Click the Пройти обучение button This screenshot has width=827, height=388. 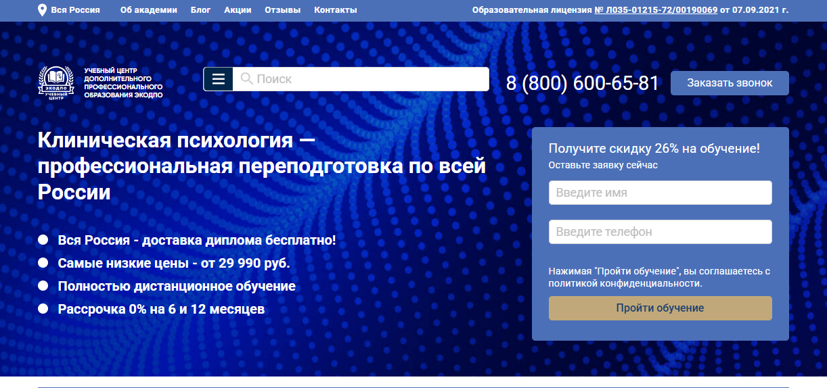(x=660, y=308)
